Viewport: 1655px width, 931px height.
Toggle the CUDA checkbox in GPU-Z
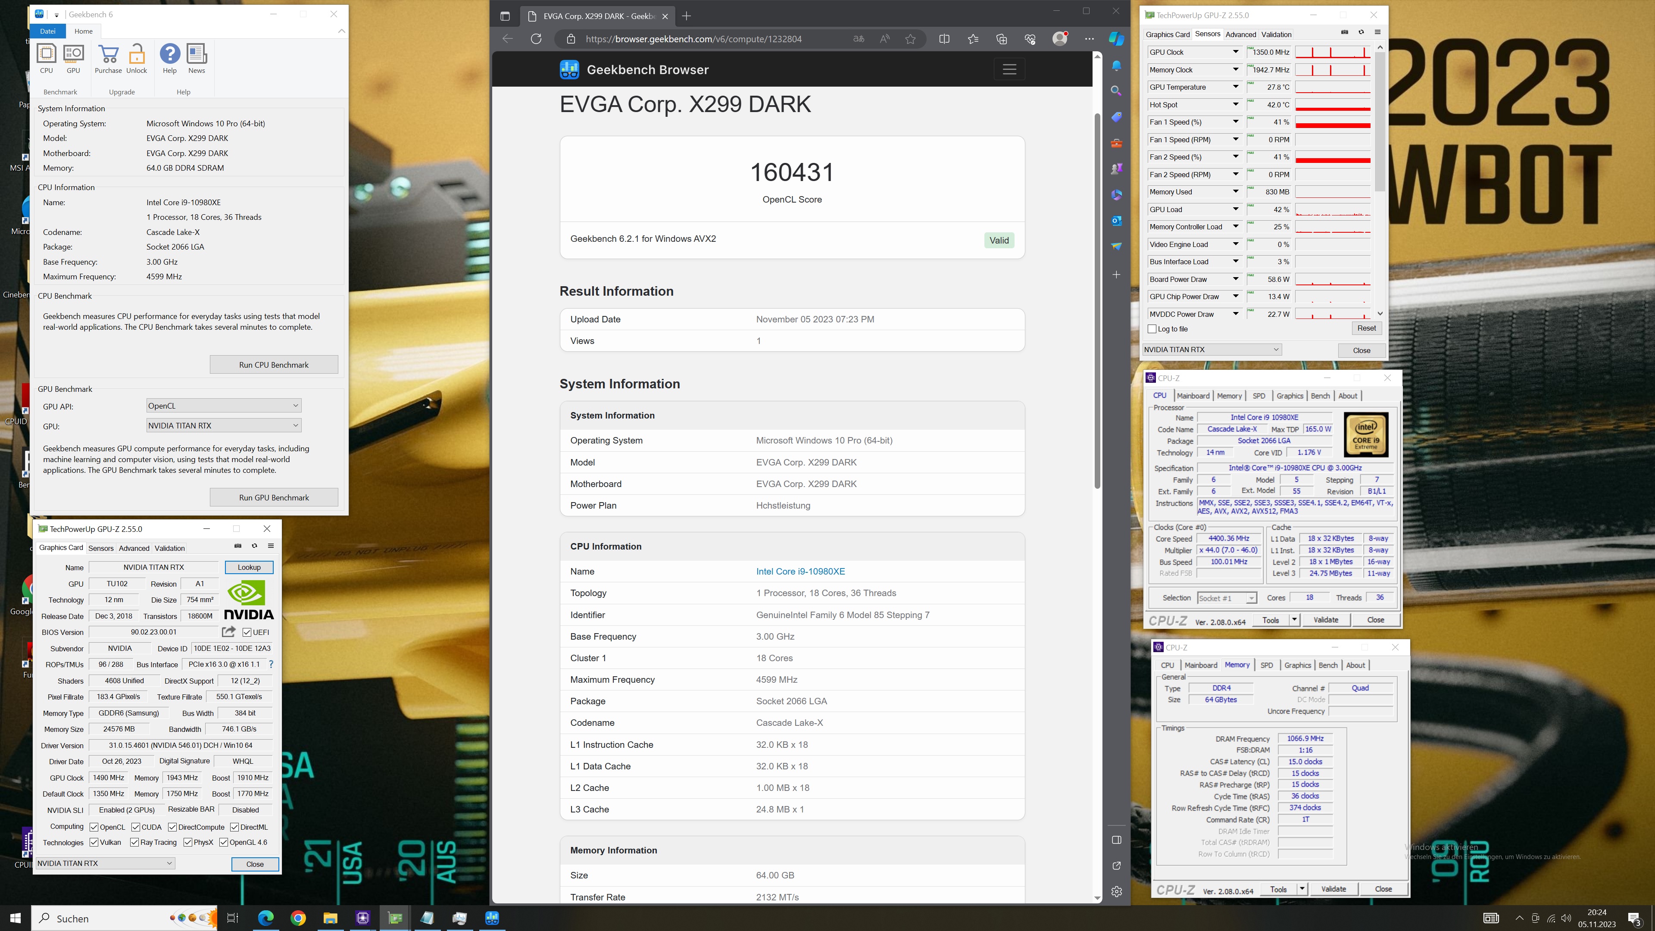click(x=136, y=827)
